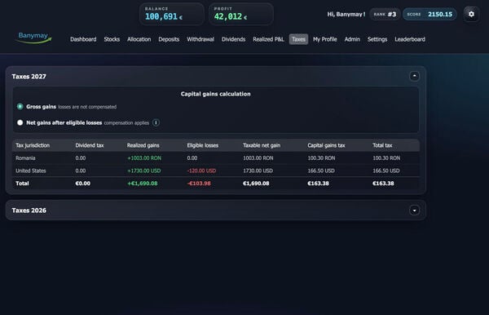Go to Realized P&L page

tap(268, 39)
